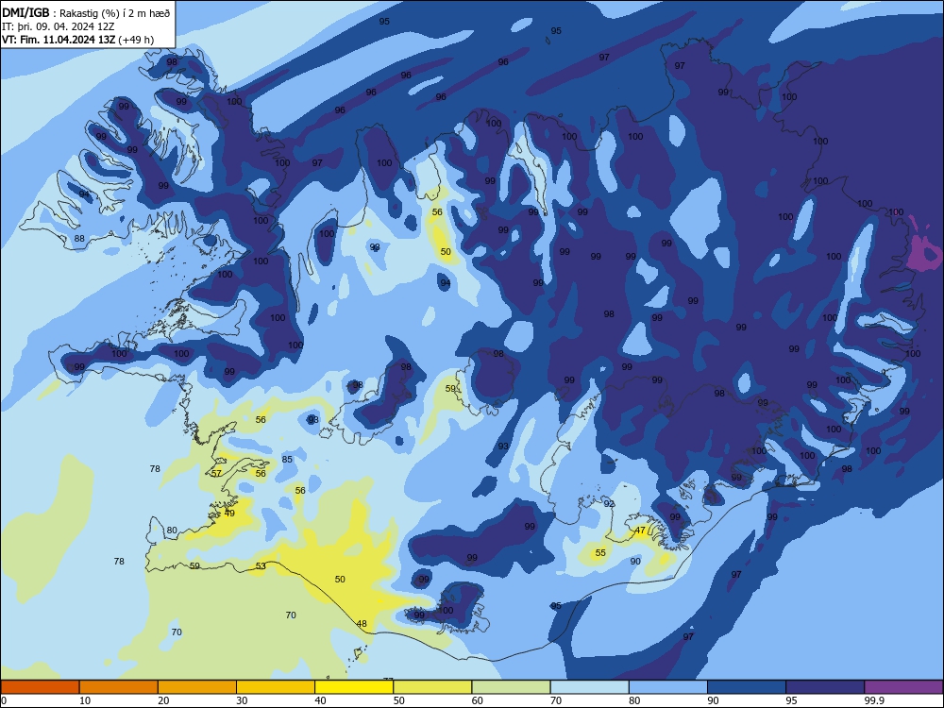Image resolution: width=944 pixels, height=708 pixels.
Task: Select the legend tick label '40'
Action: 320,700
